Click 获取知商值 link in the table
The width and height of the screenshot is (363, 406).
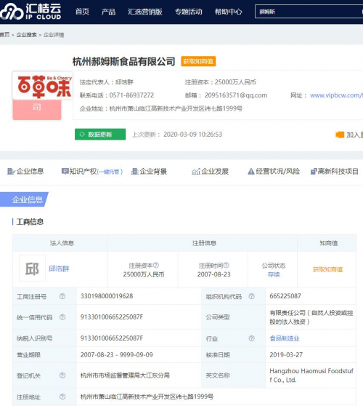click(x=327, y=269)
